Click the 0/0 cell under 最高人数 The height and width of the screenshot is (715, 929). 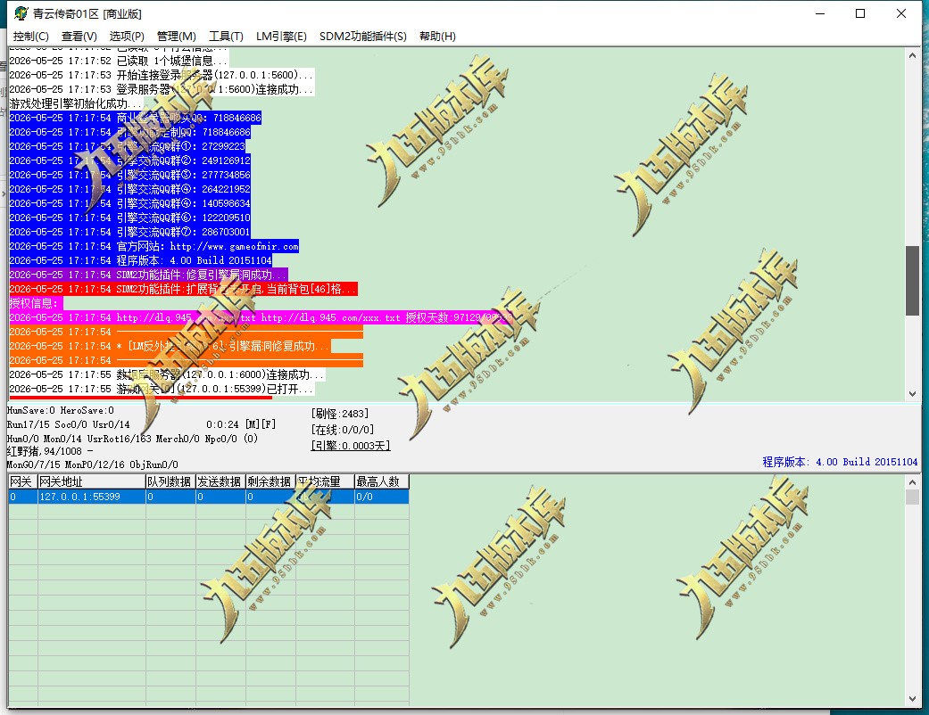(382, 497)
